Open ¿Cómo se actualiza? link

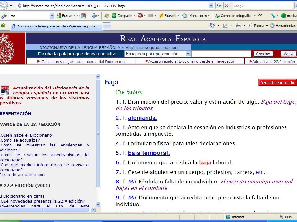click(20, 140)
